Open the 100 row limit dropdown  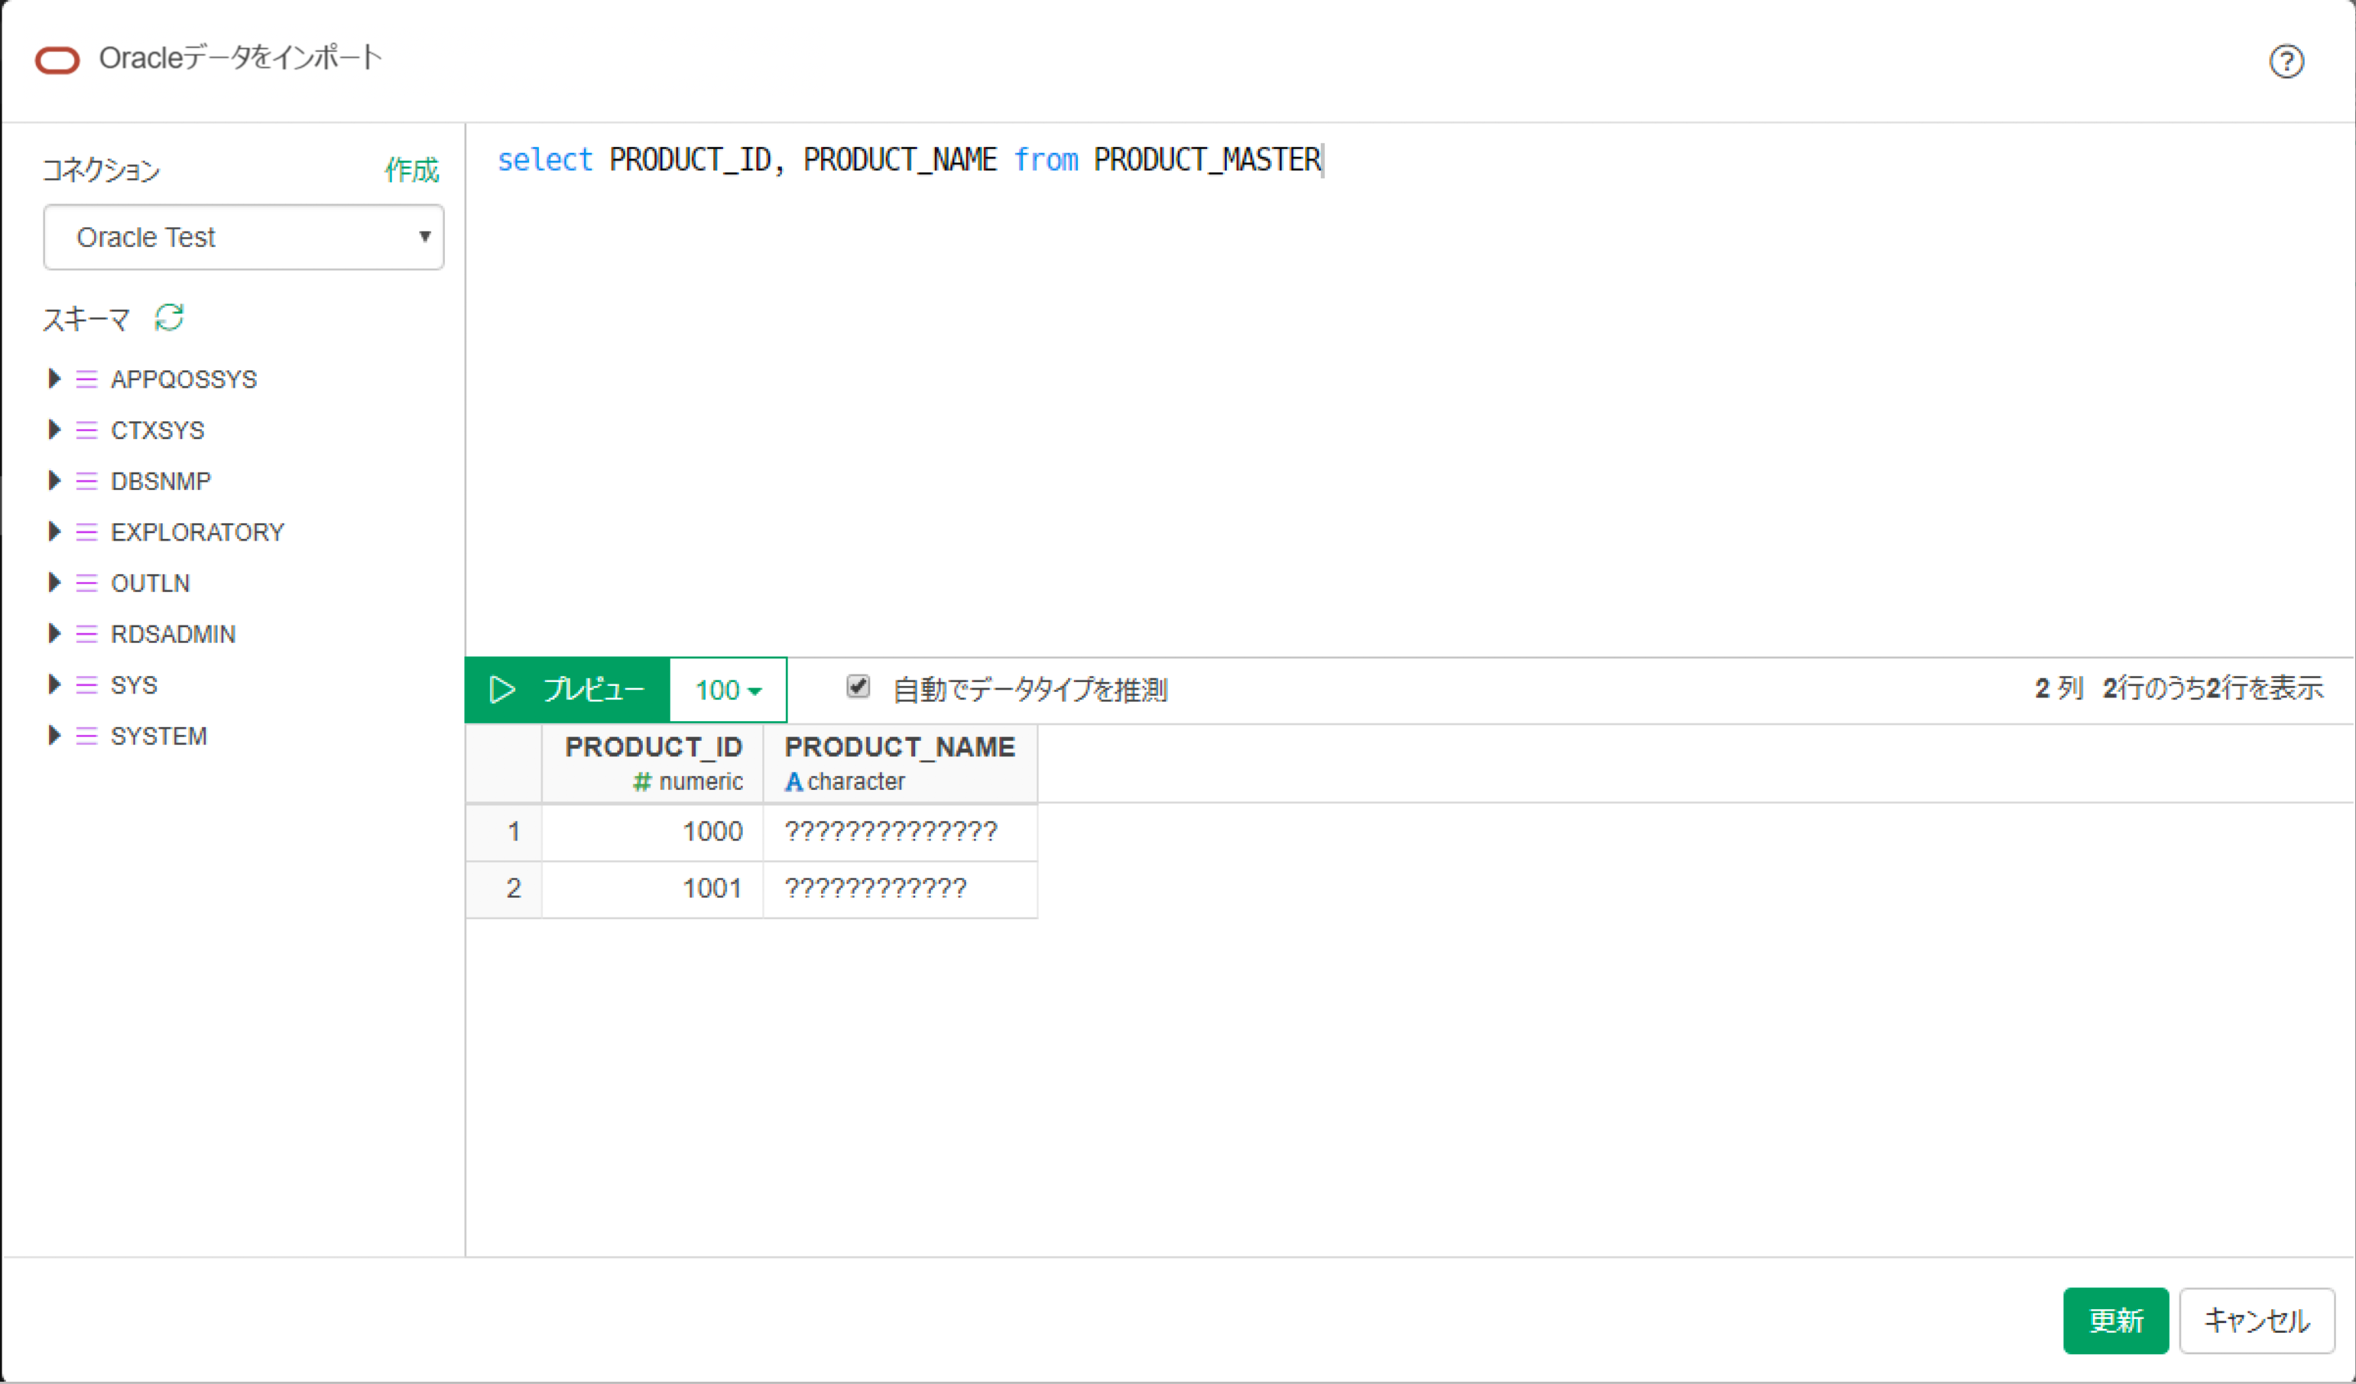click(x=729, y=690)
